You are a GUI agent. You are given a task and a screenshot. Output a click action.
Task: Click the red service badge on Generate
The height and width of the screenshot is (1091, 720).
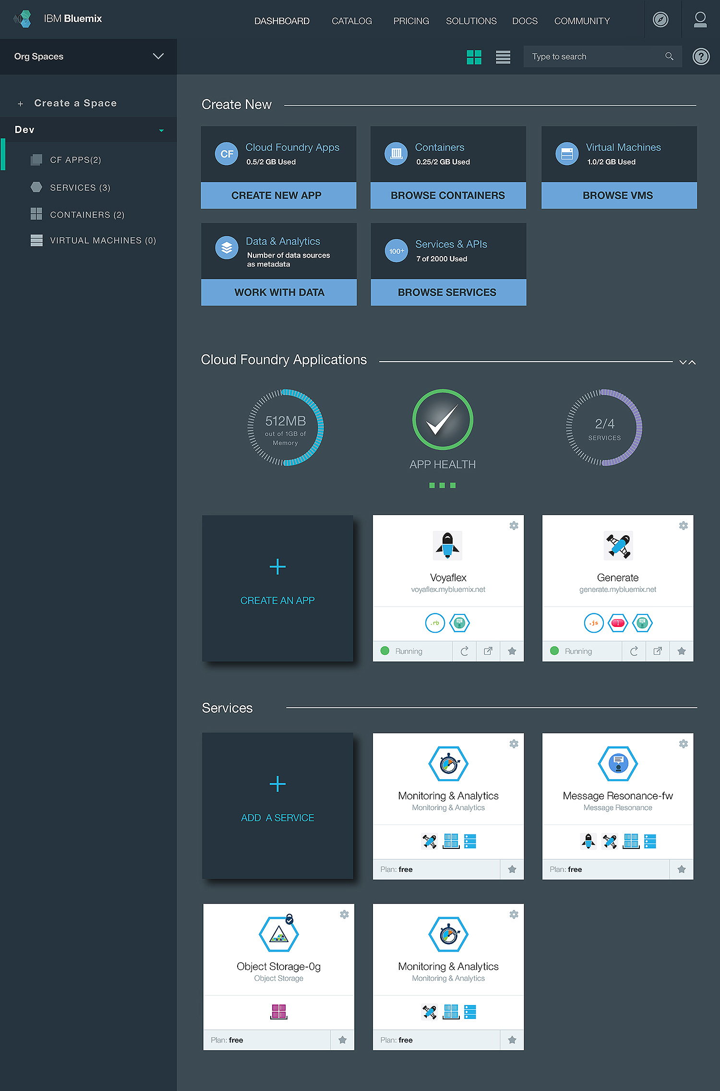618,623
